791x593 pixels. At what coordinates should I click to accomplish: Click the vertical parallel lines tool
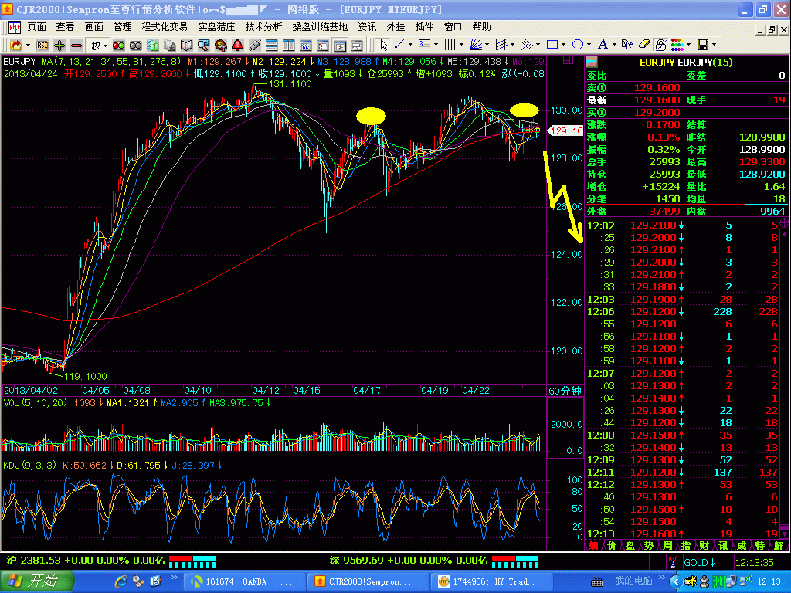pyautogui.click(x=450, y=45)
